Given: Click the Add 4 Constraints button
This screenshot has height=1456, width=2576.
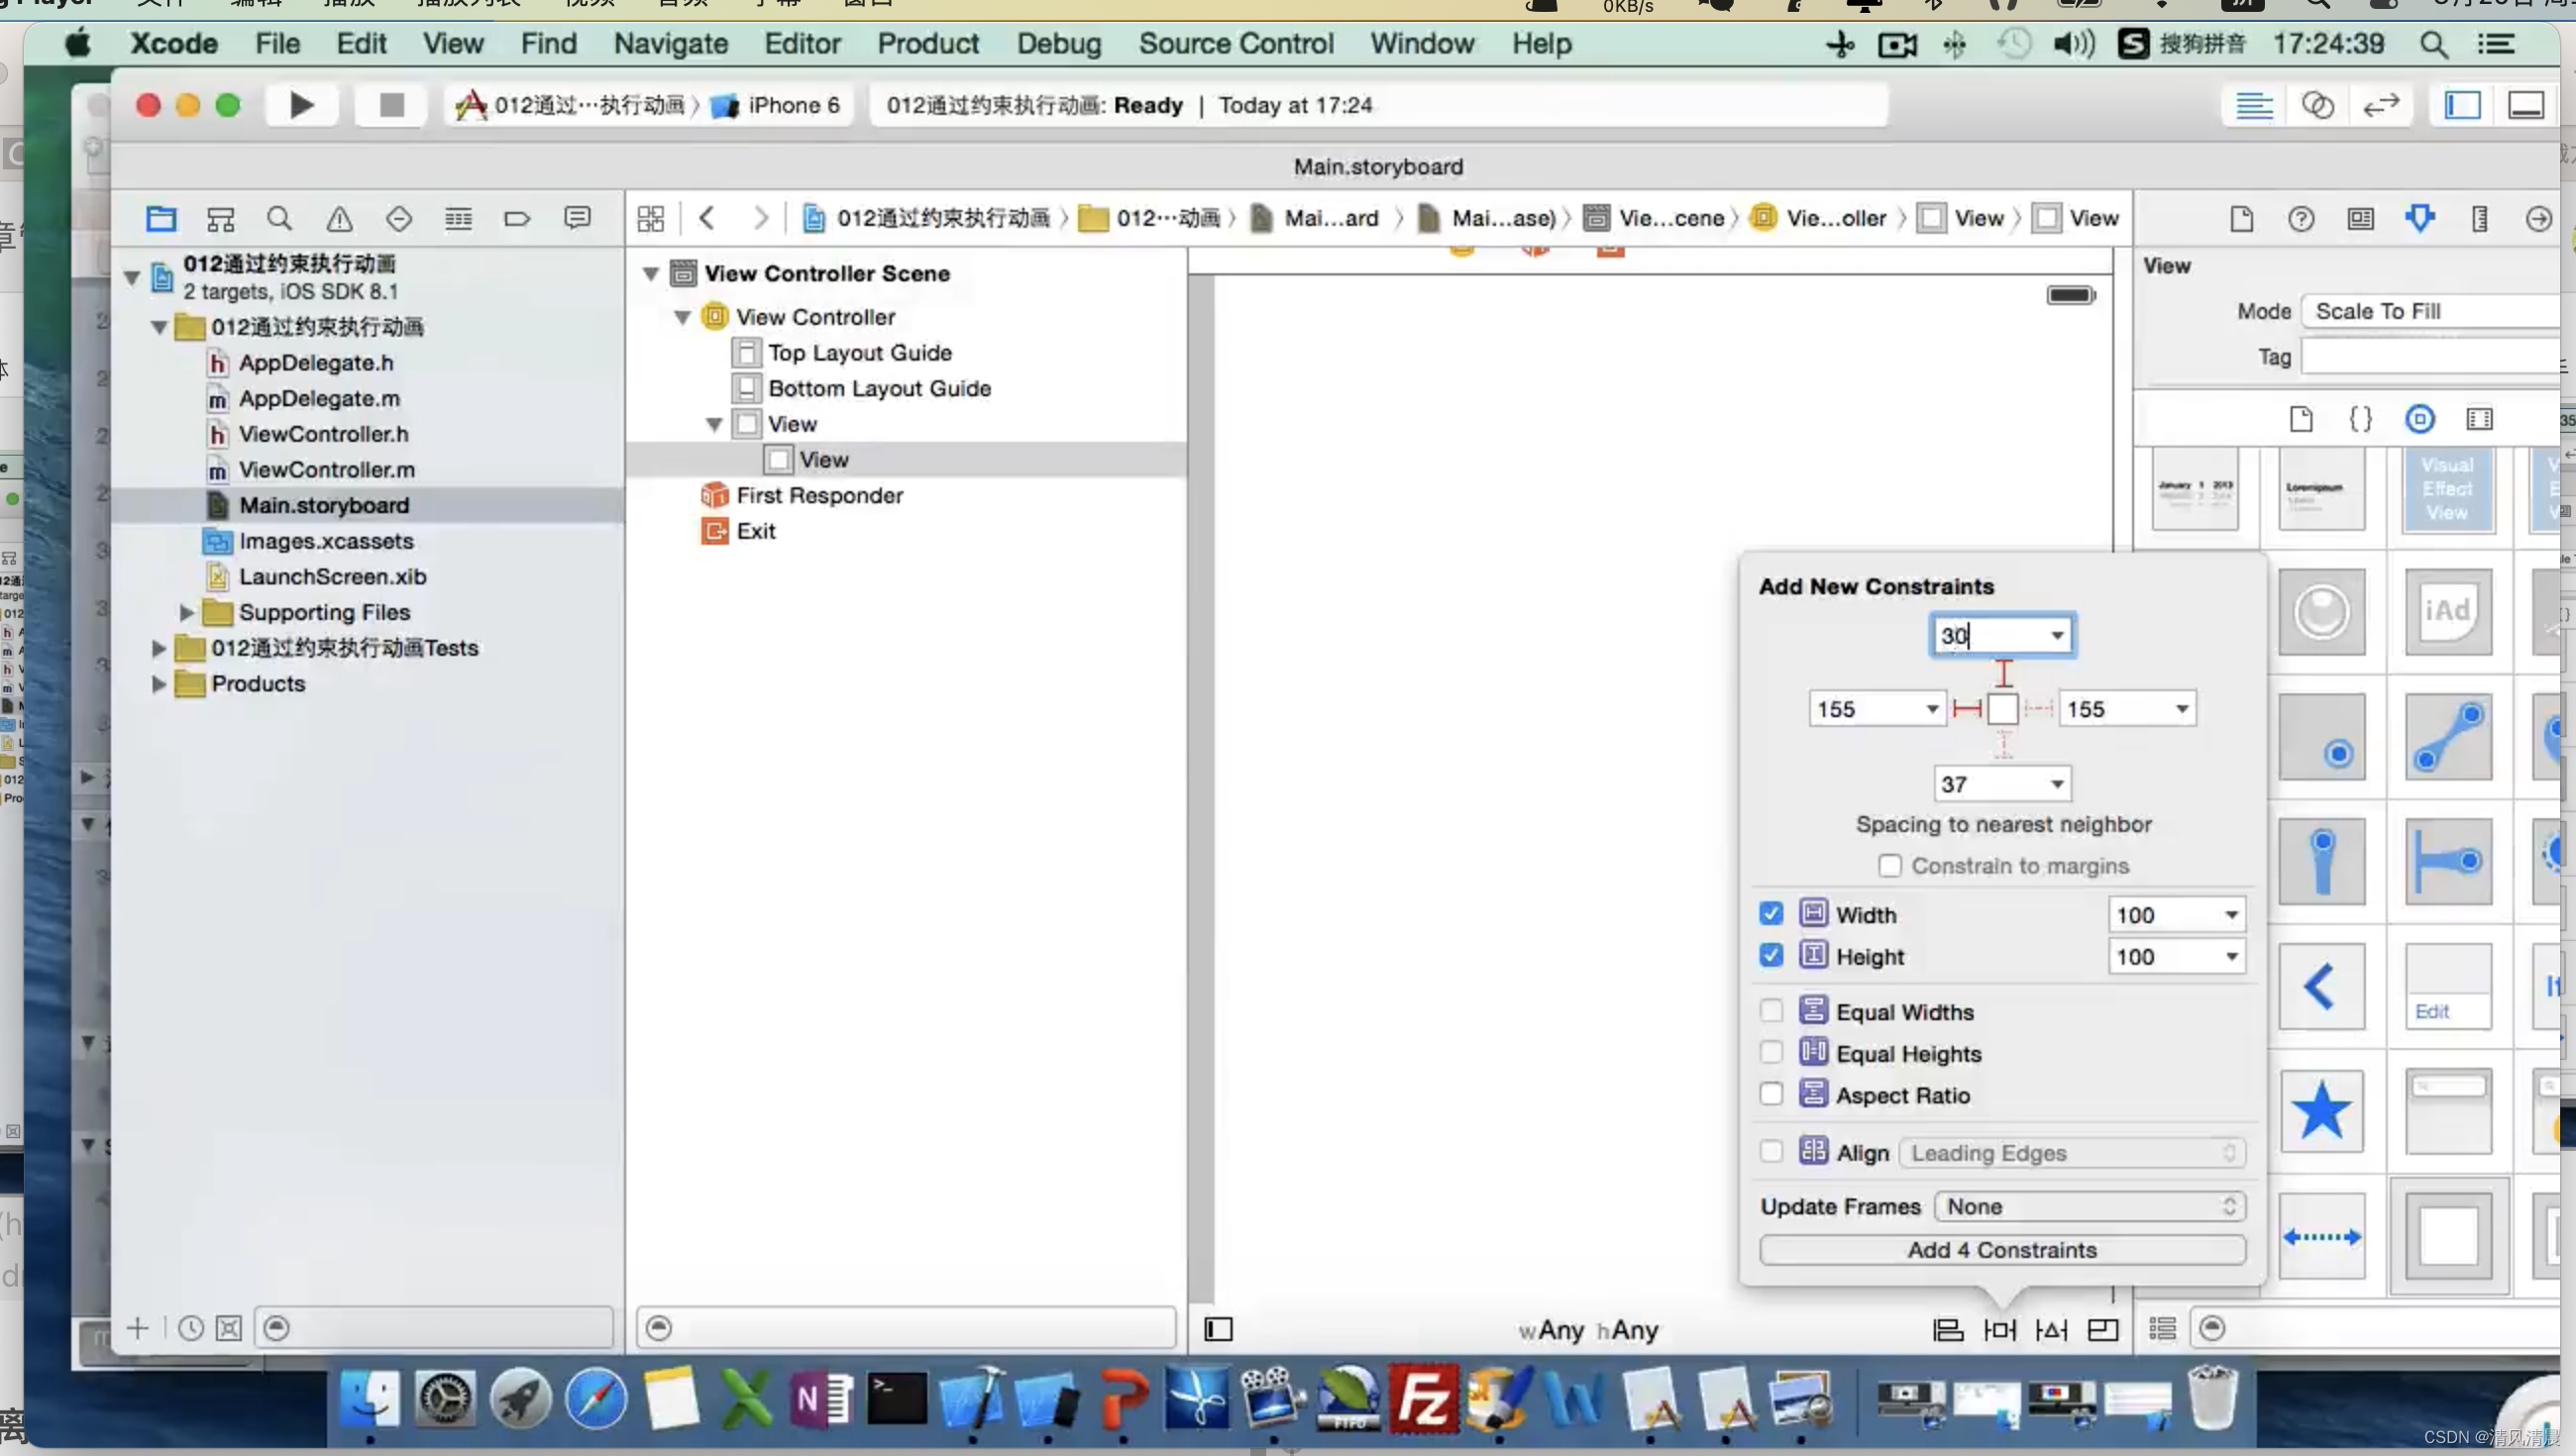Looking at the screenshot, I should pos(2001,1247).
